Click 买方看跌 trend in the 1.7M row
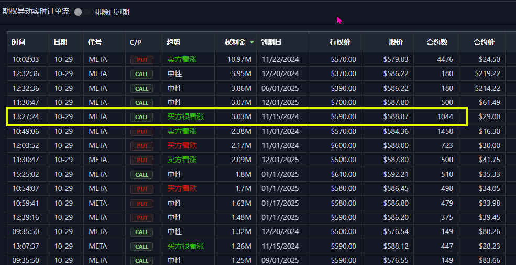The width and height of the screenshot is (516, 265). (x=182, y=188)
